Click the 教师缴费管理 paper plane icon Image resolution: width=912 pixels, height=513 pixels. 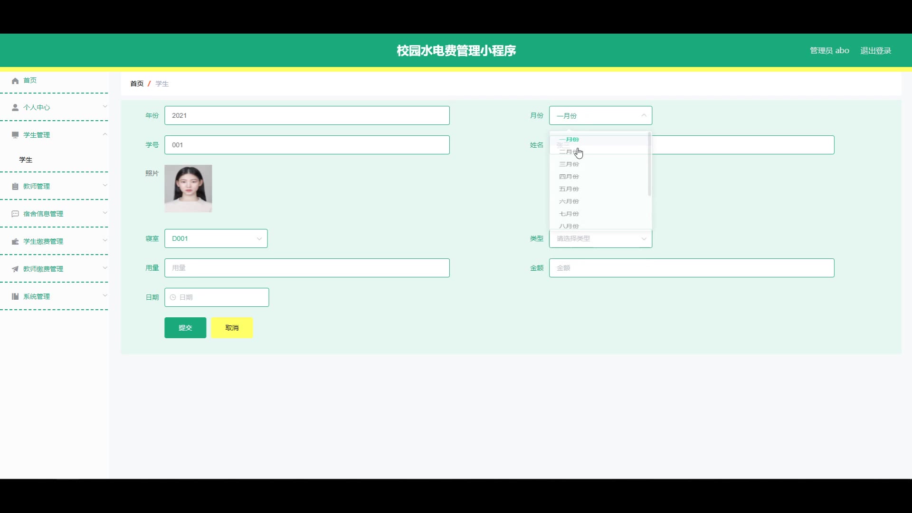(x=15, y=269)
